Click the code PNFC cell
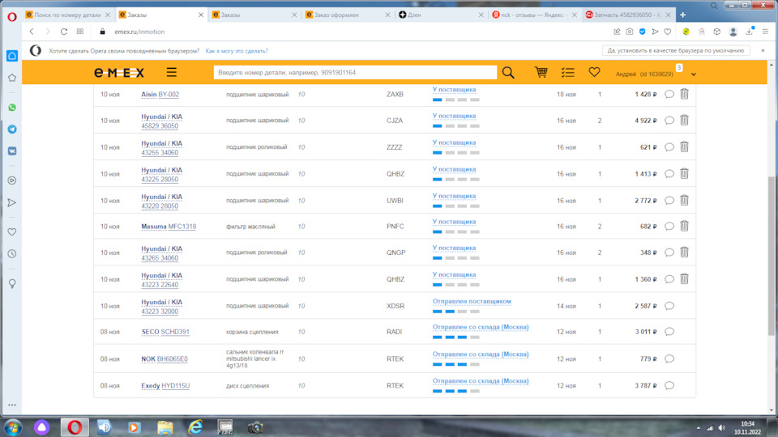The height and width of the screenshot is (437, 778). [x=395, y=227]
